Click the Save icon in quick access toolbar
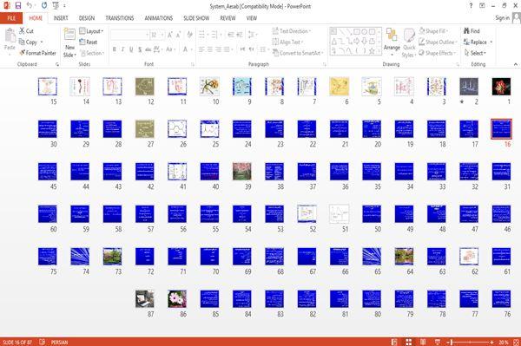 coord(18,6)
